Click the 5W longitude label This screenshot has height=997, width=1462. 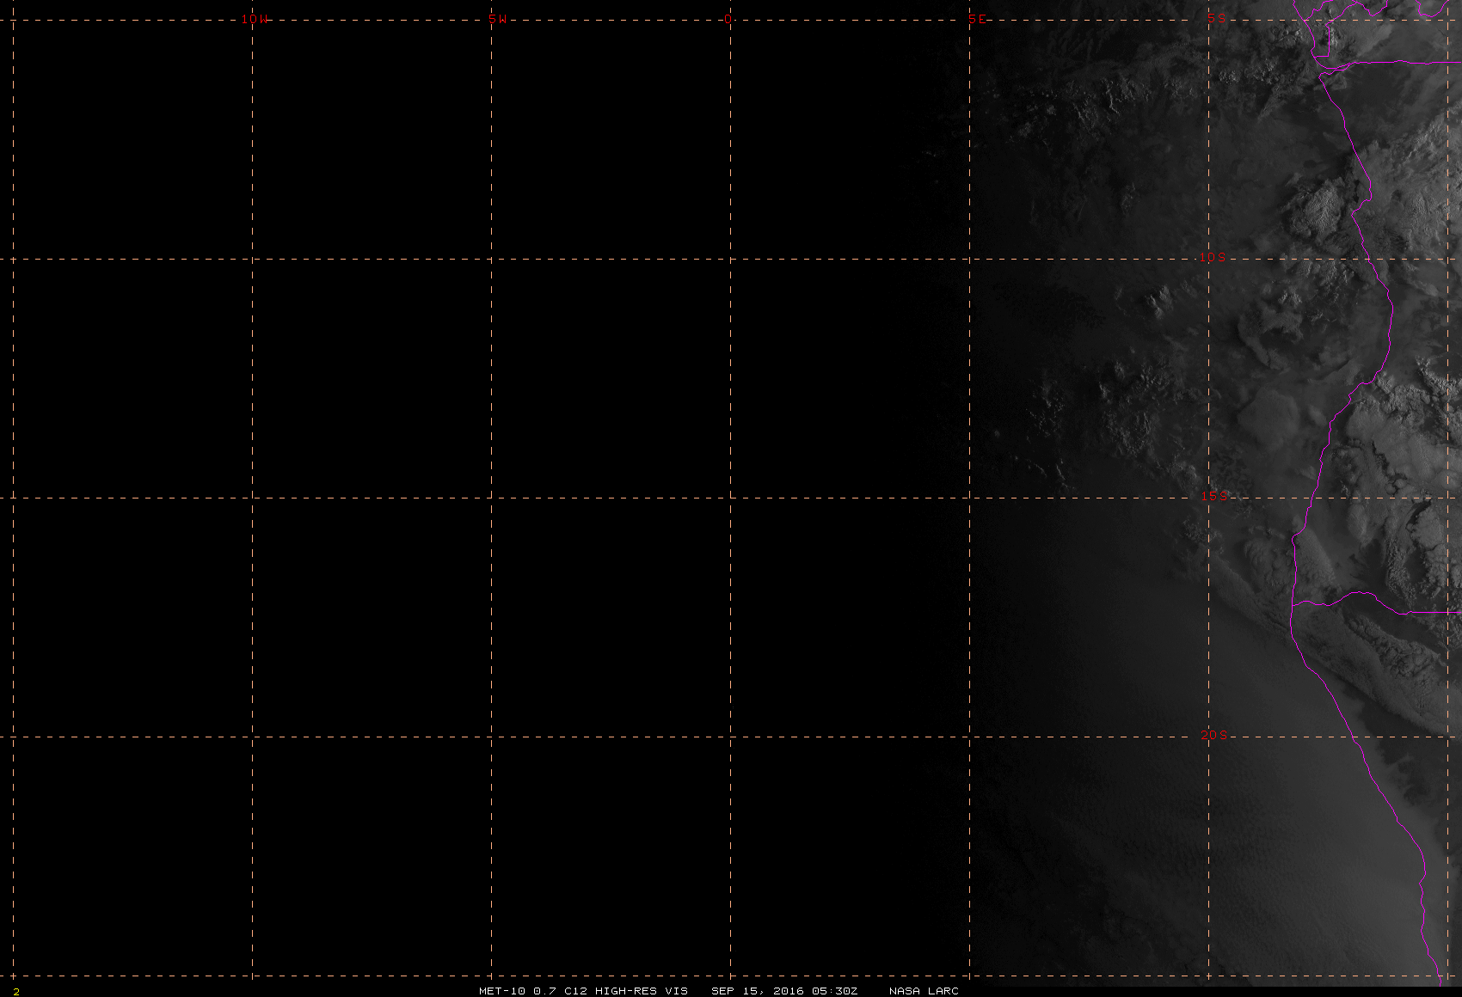click(498, 19)
